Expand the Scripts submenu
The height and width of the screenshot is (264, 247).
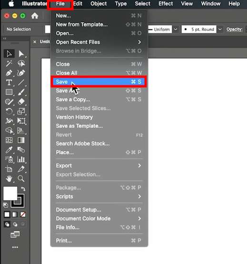pos(99,196)
